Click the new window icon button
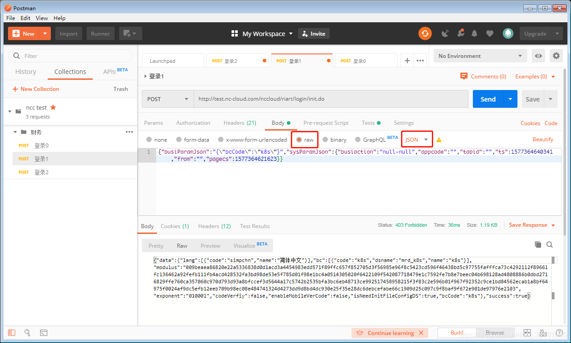 131,33
